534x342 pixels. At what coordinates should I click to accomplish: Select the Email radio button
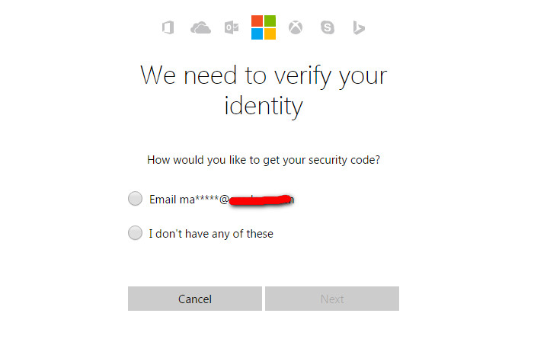pos(135,199)
